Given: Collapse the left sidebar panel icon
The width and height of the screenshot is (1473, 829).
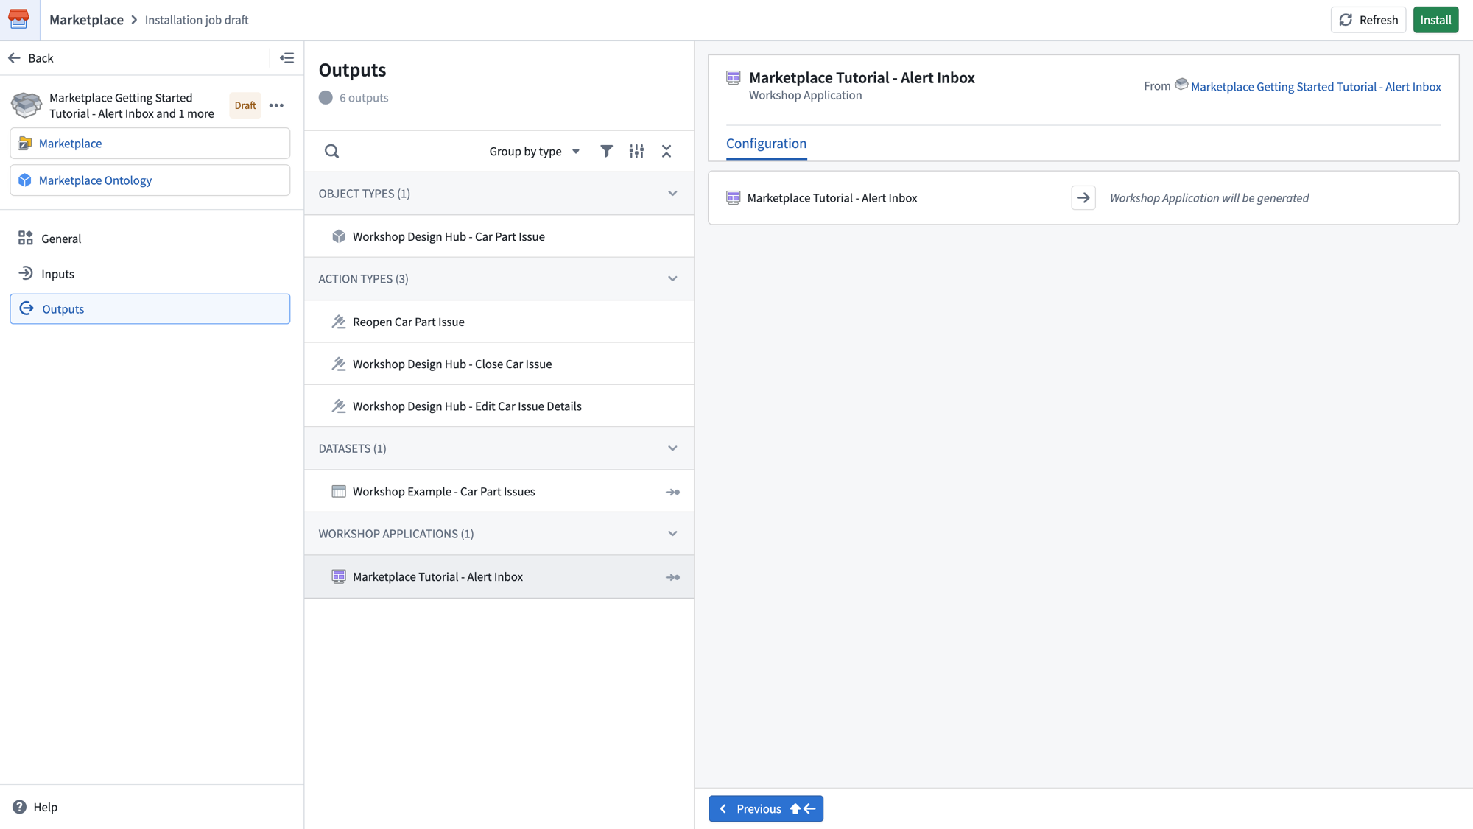Looking at the screenshot, I should tap(287, 58).
